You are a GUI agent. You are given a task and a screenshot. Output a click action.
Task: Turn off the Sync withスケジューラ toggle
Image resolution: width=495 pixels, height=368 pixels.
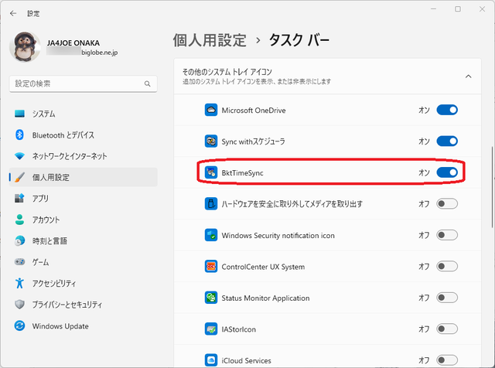[447, 141]
